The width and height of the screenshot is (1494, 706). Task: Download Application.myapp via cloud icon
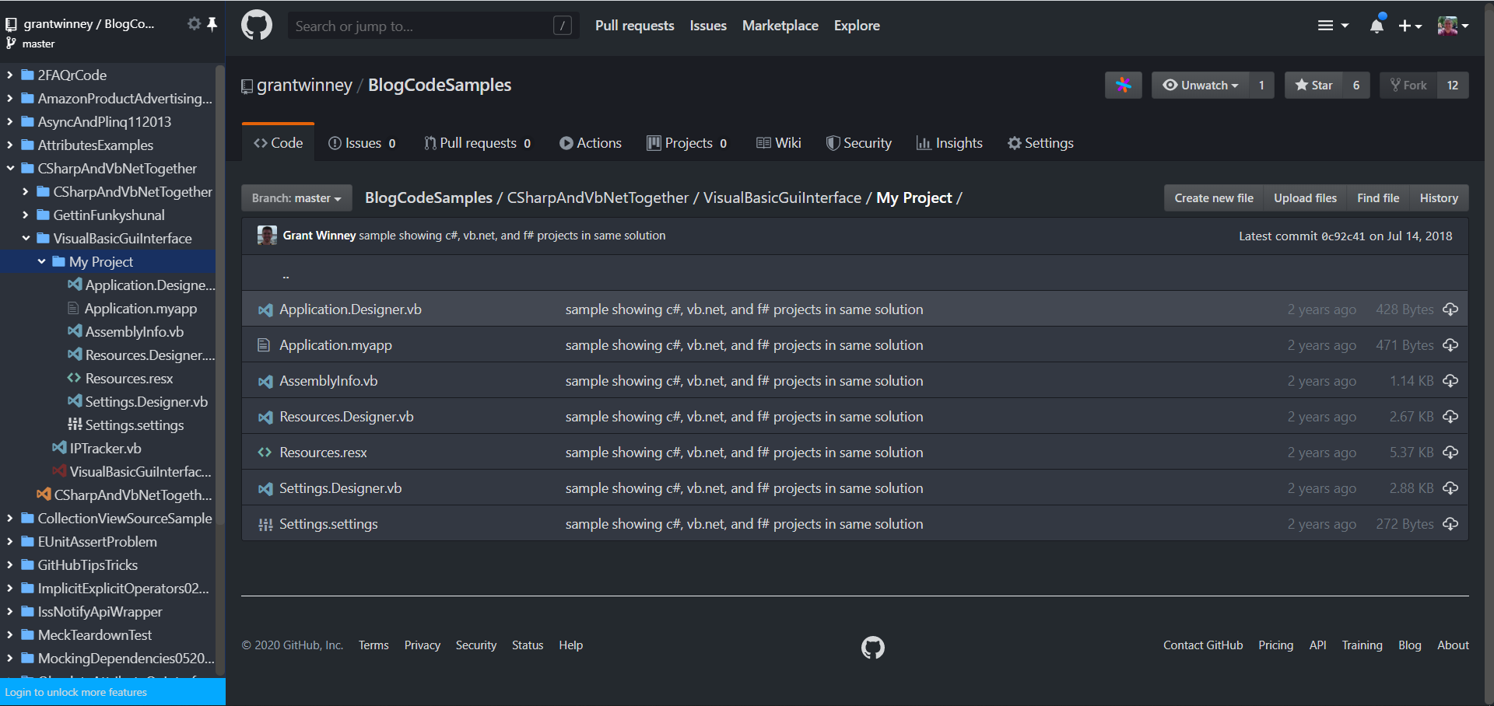(1450, 345)
